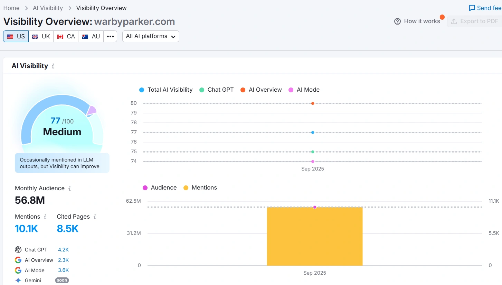Toggle the Chat GPT legend series
502x285 pixels.
(217, 90)
